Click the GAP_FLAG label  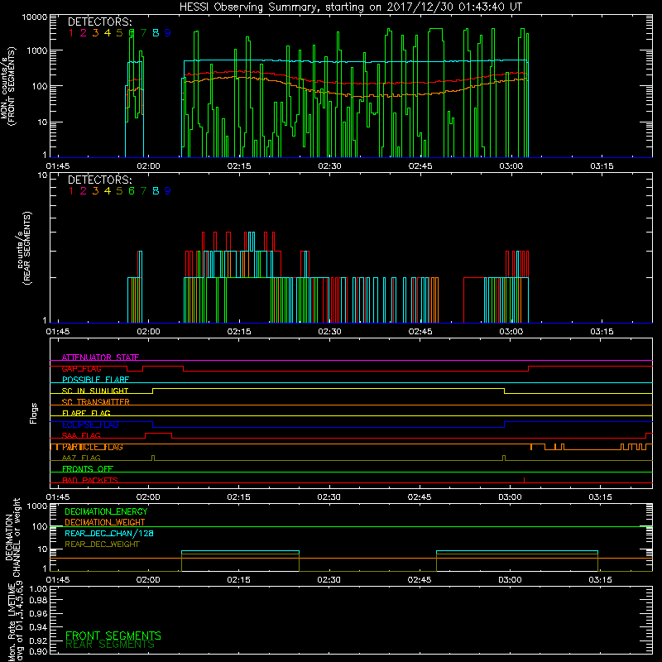pyautogui.click(x=81, y=368)
